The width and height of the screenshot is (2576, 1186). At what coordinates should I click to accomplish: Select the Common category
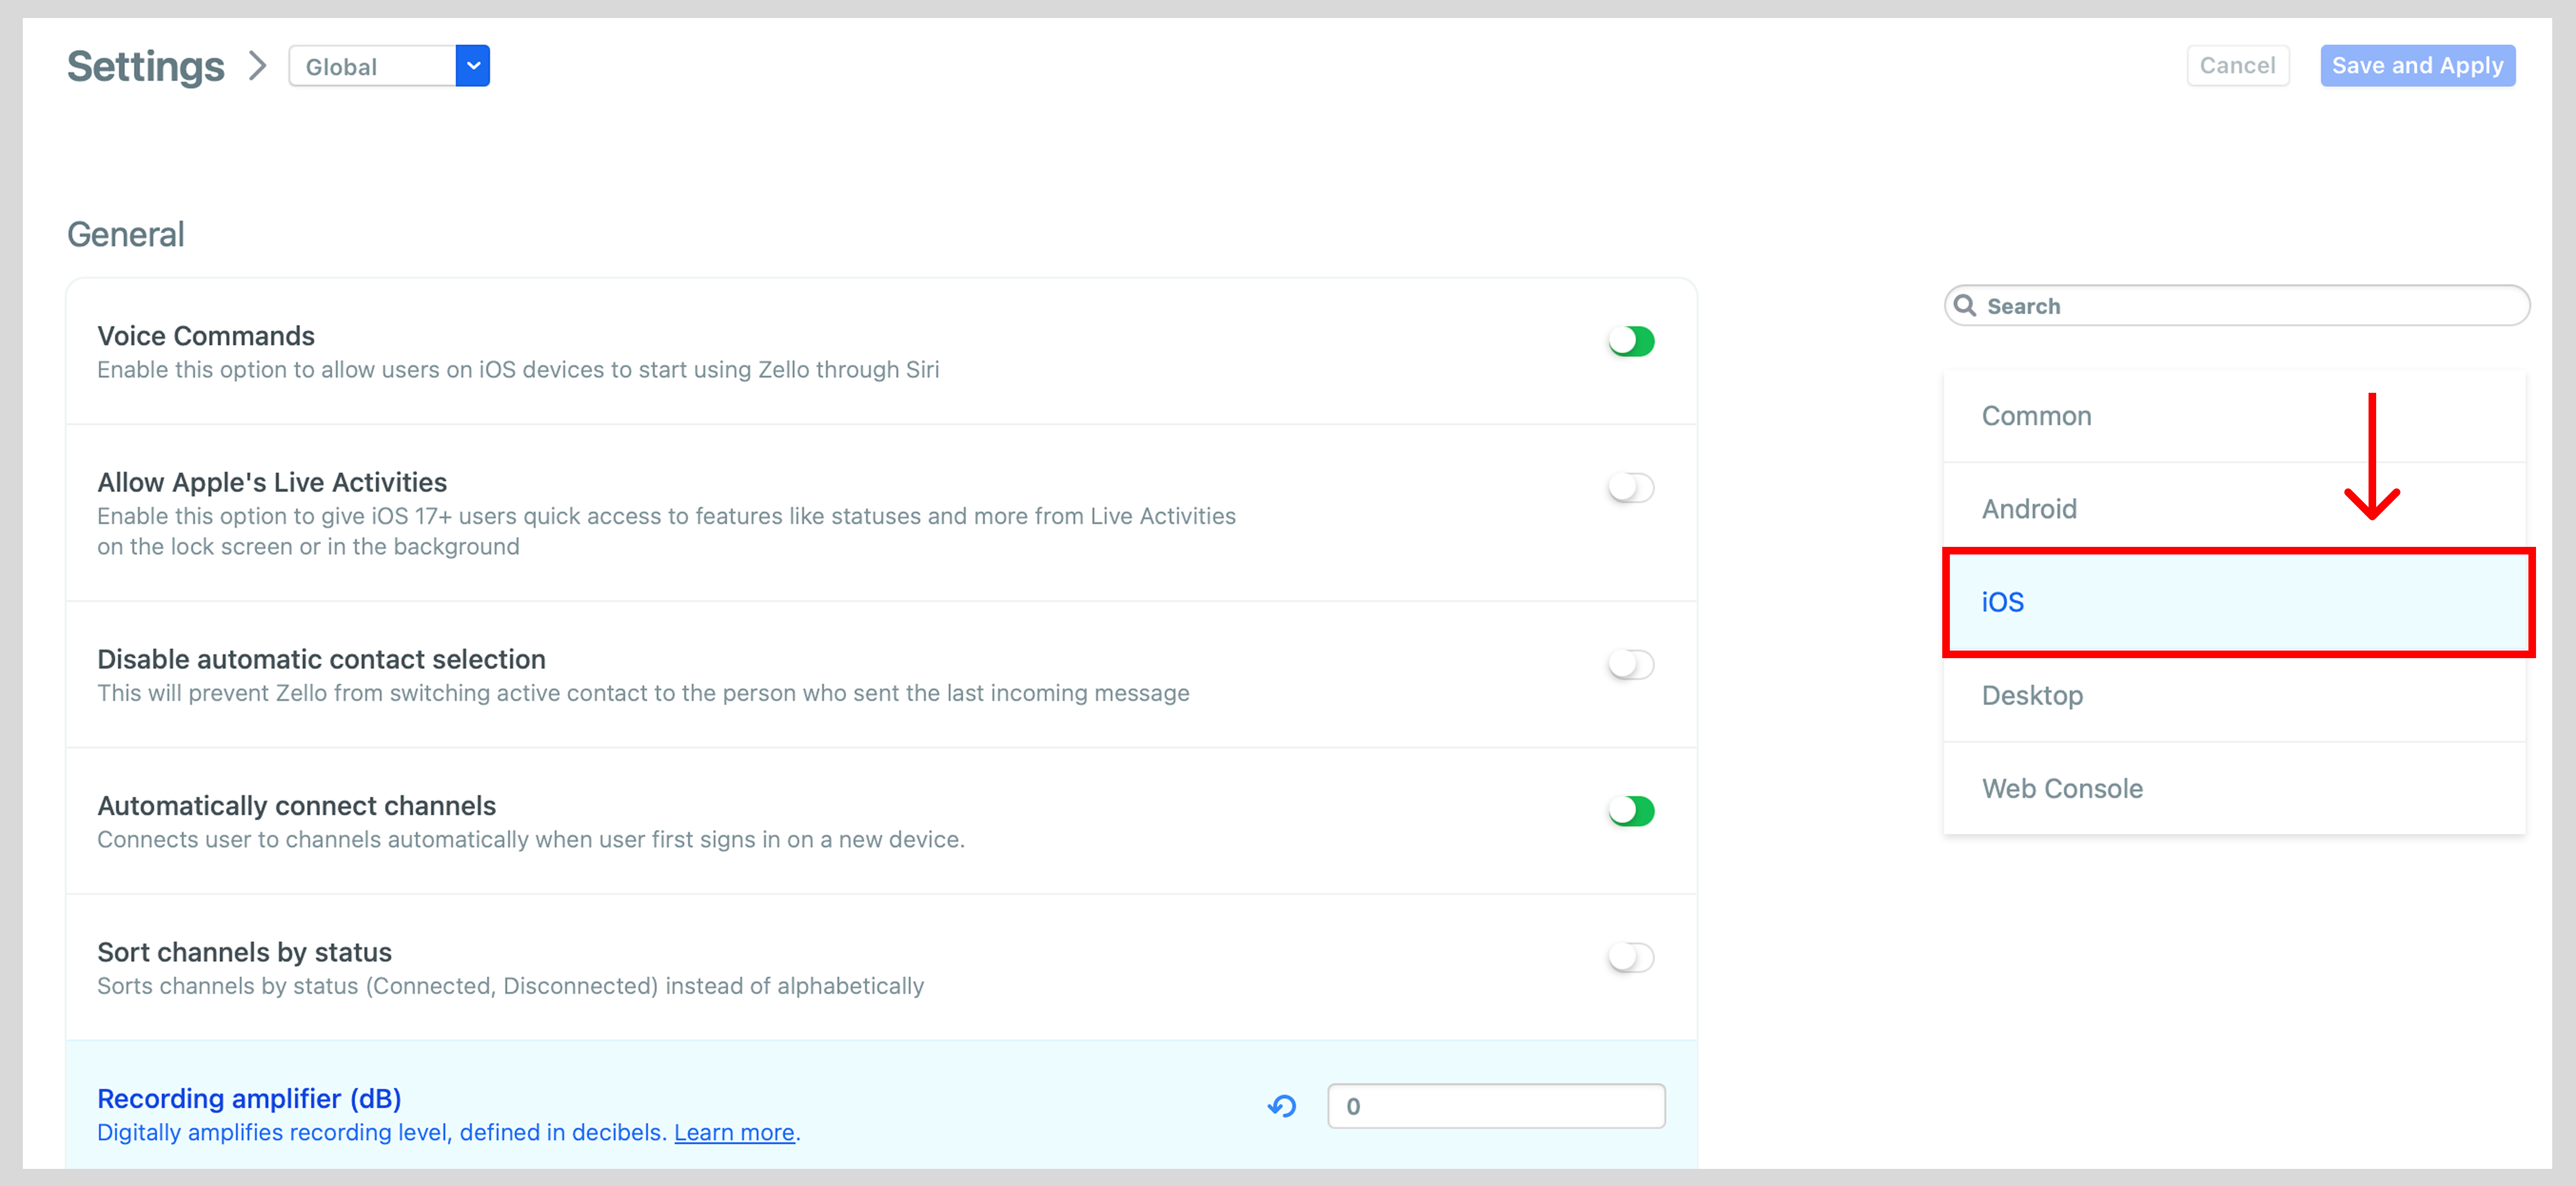[x=2234, y=416]
